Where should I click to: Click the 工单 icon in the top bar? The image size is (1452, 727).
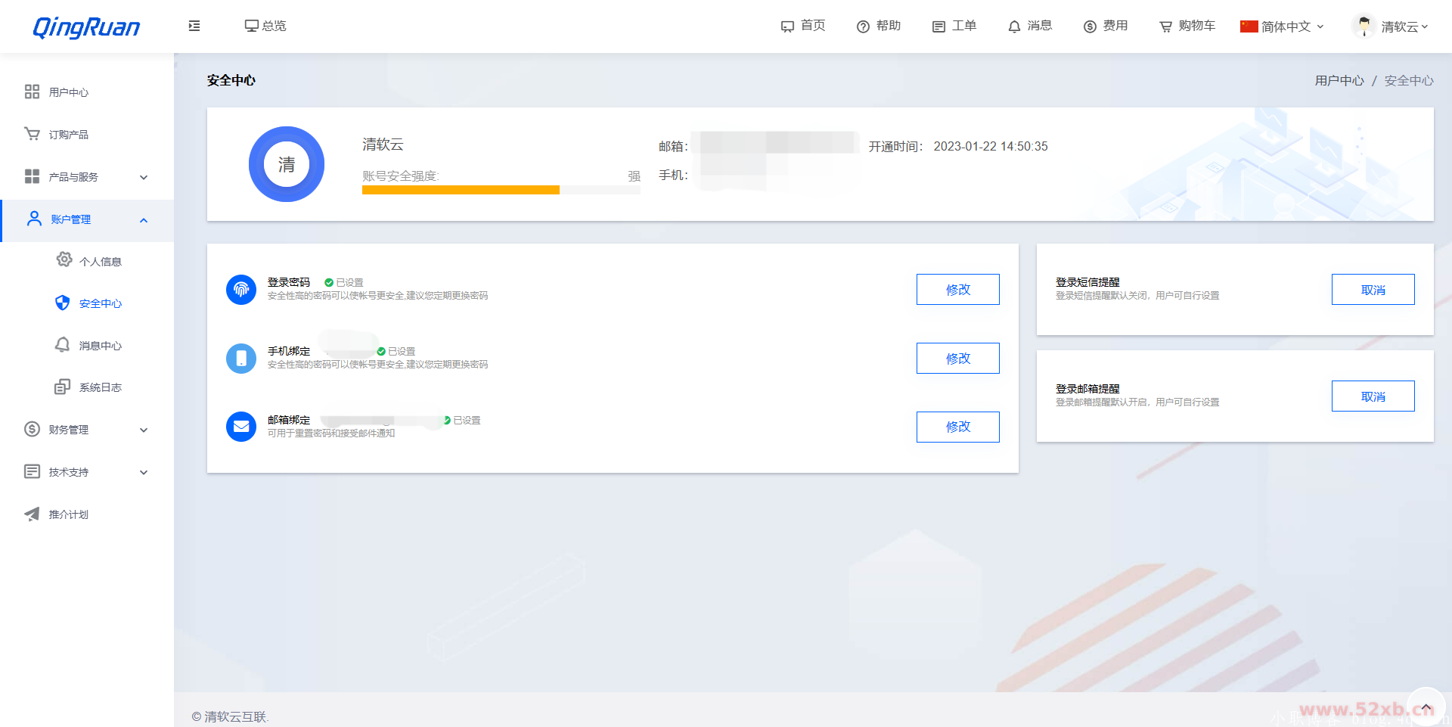[x=939, y=26]
